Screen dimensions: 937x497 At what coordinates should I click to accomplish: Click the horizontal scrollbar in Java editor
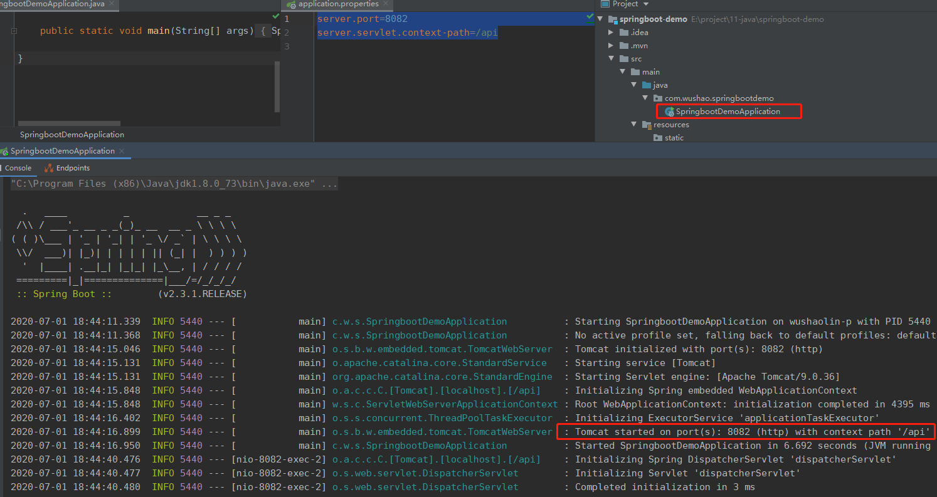pos(69,123)
